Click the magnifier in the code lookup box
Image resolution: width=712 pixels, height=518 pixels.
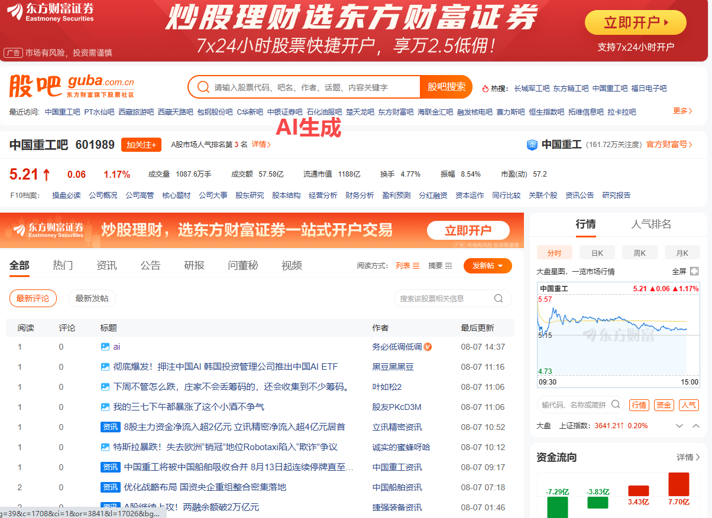pyautogui.click(x=616, y=405)
